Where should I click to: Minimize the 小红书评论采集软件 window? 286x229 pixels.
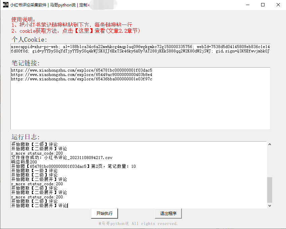[x=247, y=5]
